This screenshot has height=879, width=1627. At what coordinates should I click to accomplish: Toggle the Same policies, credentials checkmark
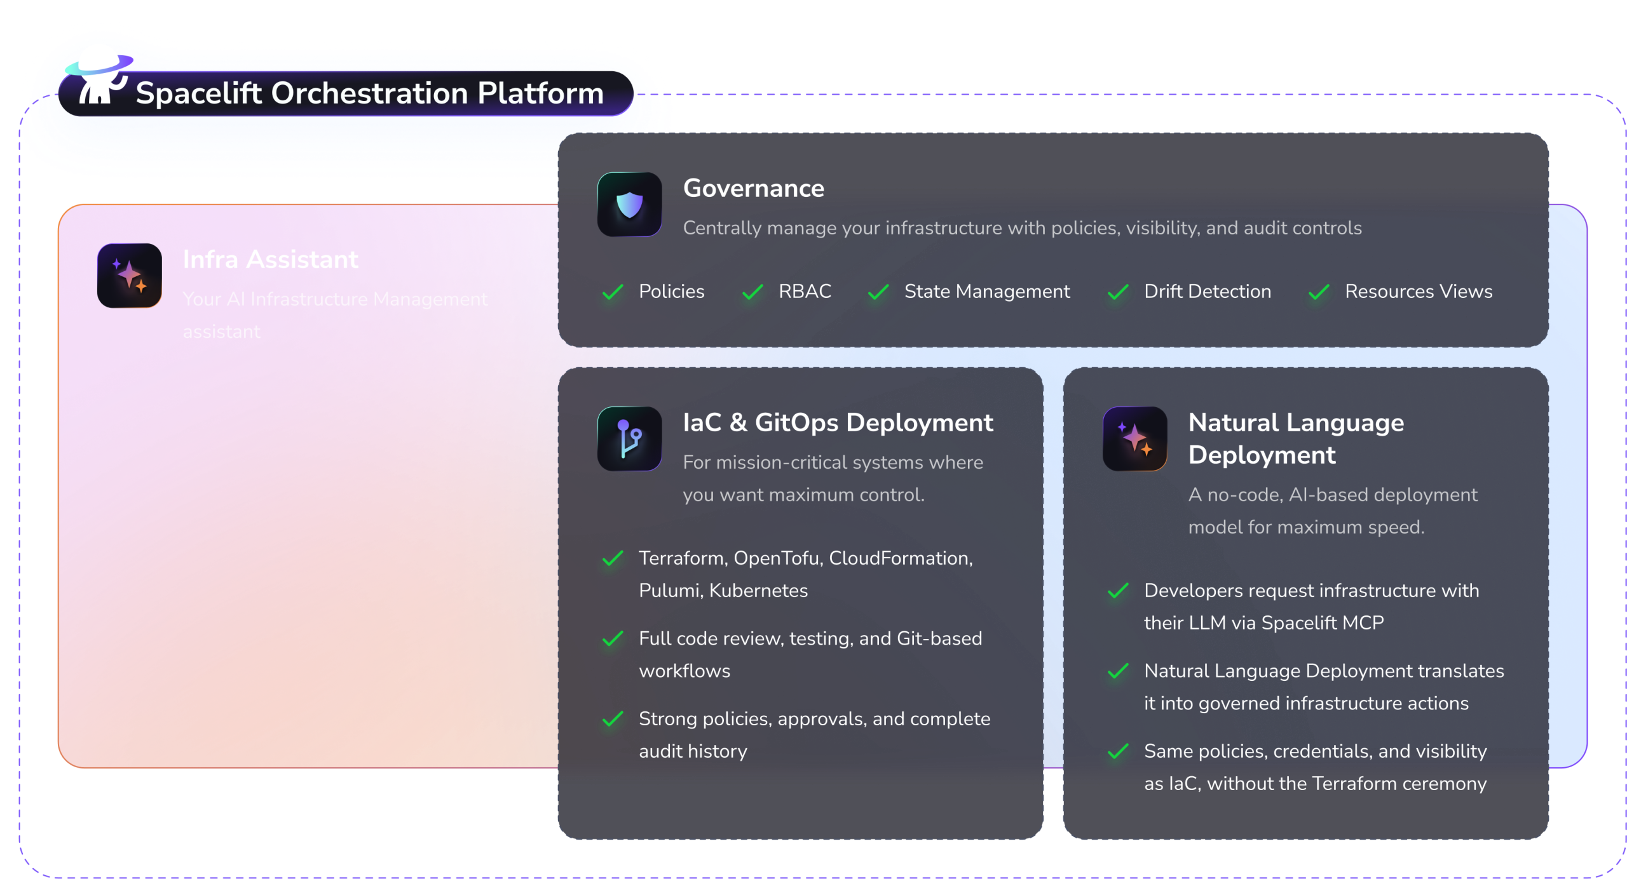[x=1117, y=751]
